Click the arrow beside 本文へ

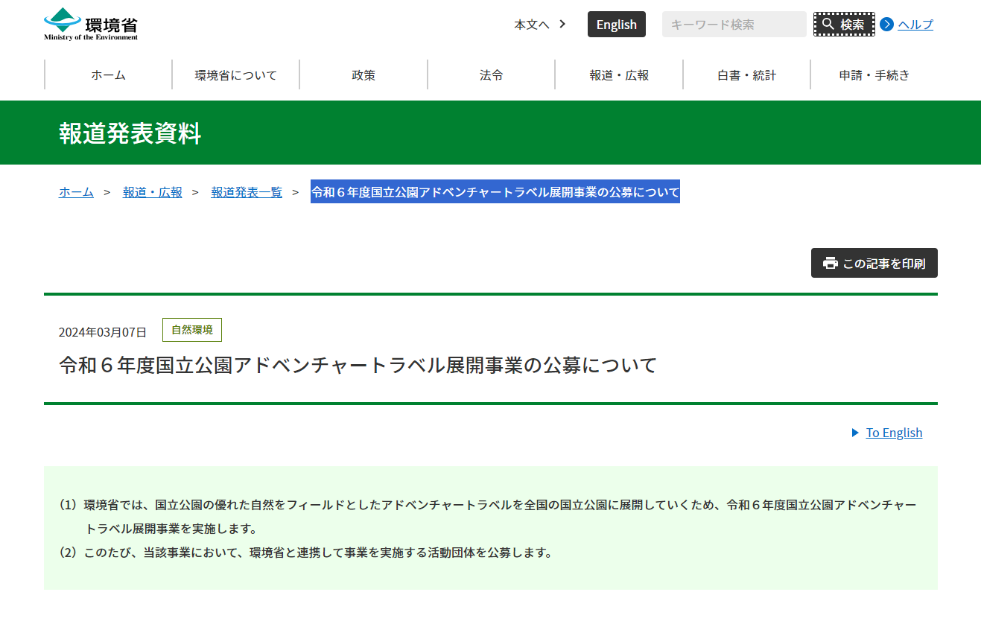tap(562, 24)
